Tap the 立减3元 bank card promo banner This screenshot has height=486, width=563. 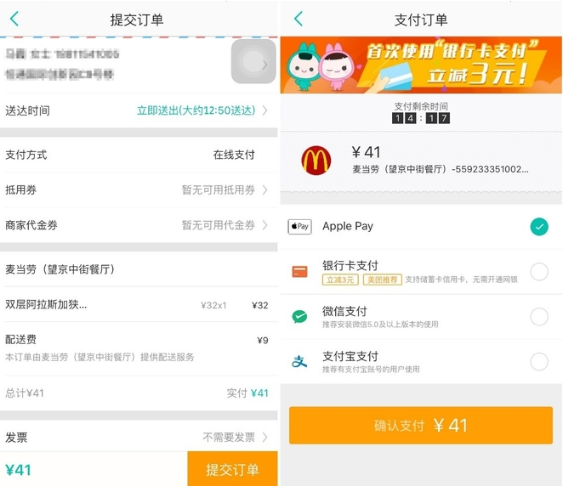click(x=421, y=65)
